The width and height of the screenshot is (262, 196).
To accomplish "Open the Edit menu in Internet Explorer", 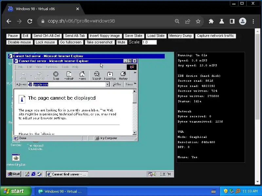I will click(29, 67).
